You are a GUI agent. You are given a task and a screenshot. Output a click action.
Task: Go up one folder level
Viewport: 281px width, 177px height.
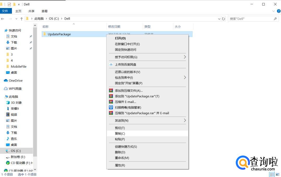coord(22,19)
